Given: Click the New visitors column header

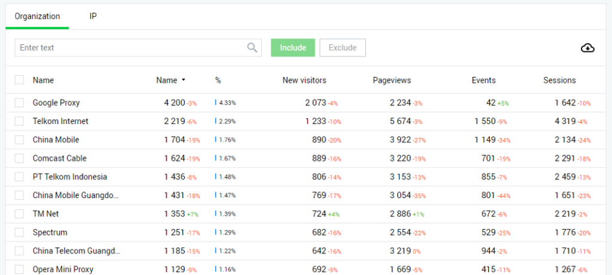Looking at the screenshot, I should tap(304, 81).
